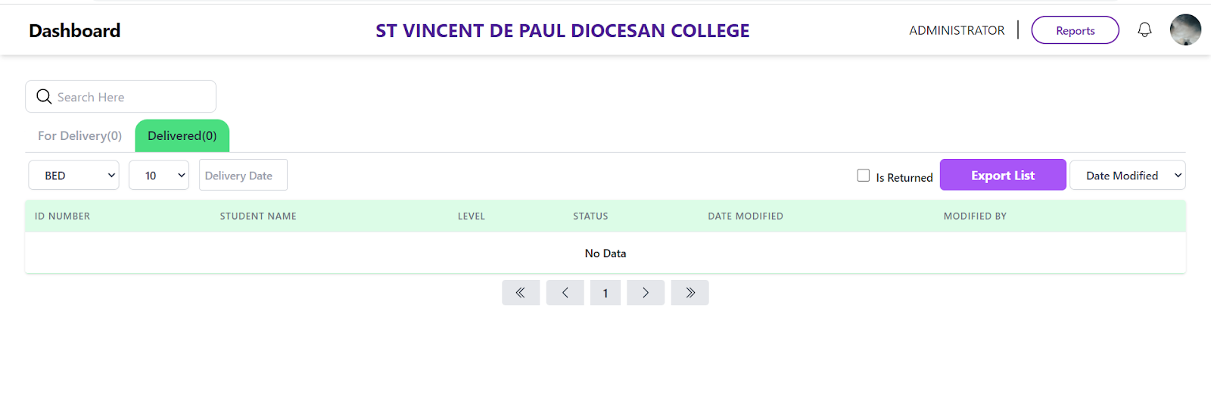Click the Dashboard heading
The height and width of the screenshot is (420, 1211).
75,31
